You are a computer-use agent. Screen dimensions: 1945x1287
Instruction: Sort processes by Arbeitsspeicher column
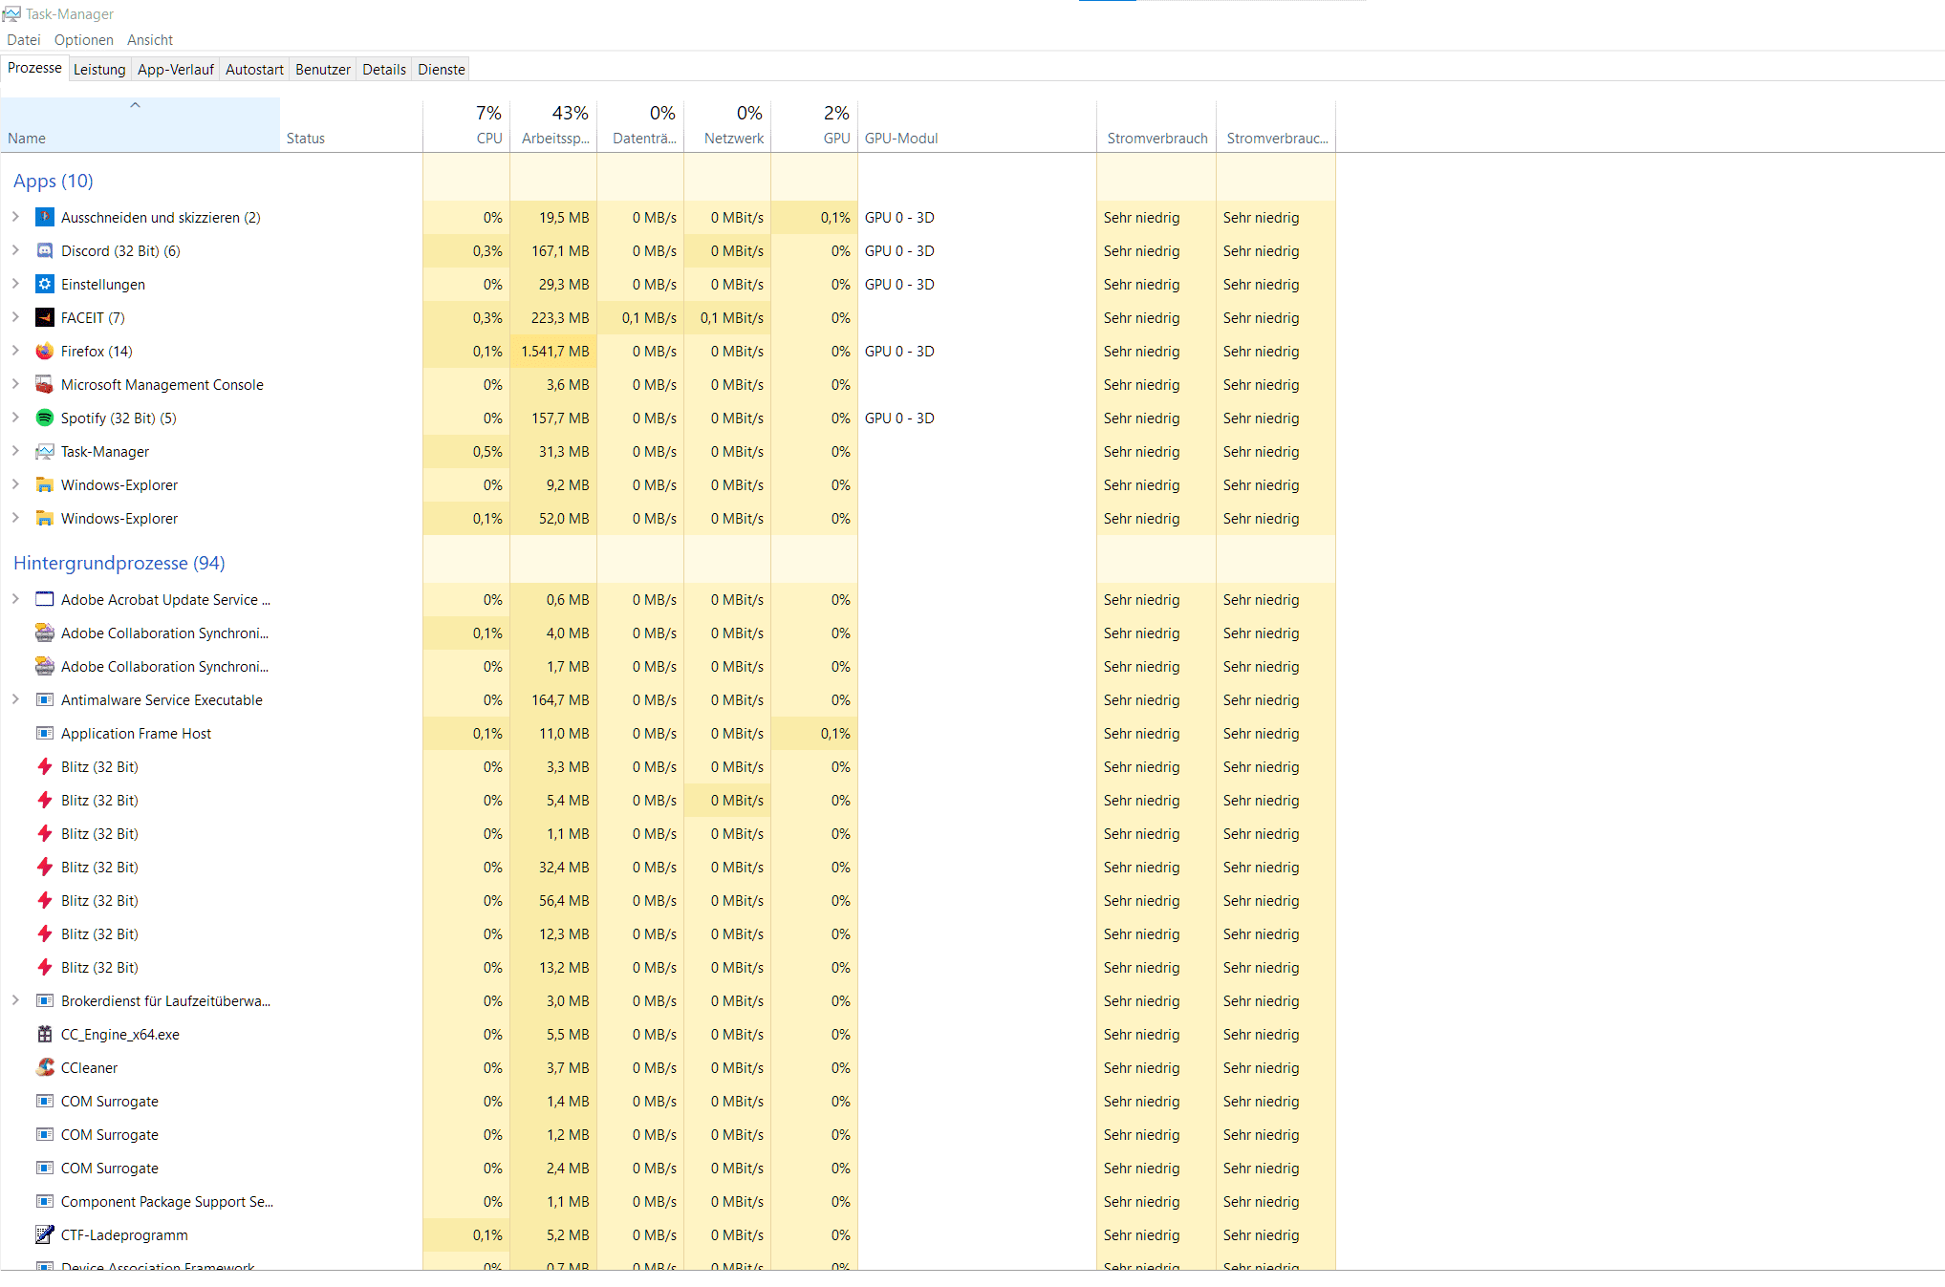pyautogui.click(x=553, y=125)
